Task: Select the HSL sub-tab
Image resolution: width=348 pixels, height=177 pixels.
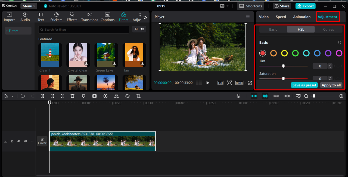Action: 301,29
